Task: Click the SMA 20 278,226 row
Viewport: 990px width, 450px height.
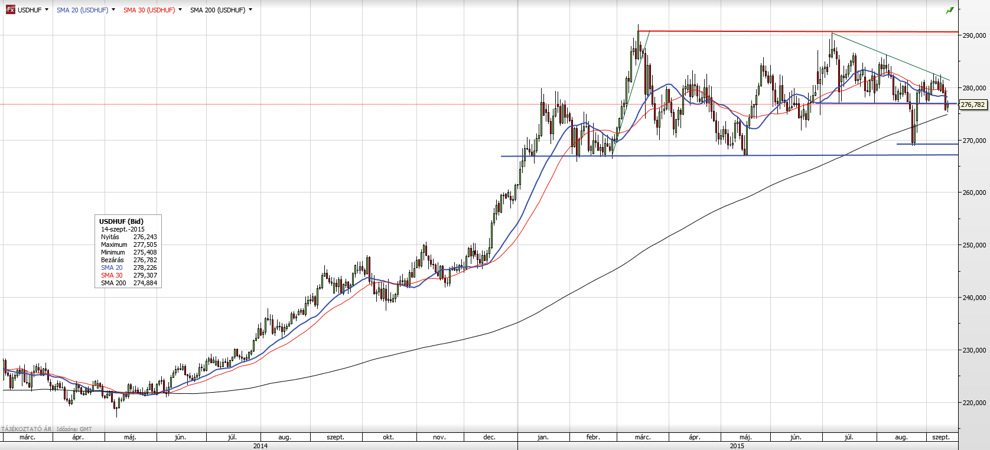Action: coord(129,268)
